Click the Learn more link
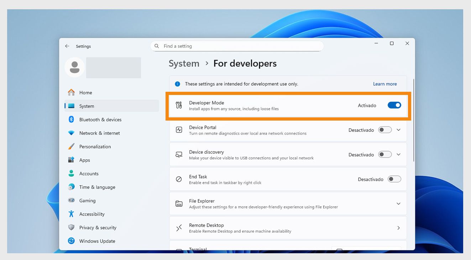This screenshot has width=471, height=260. (x=385, y=84)
